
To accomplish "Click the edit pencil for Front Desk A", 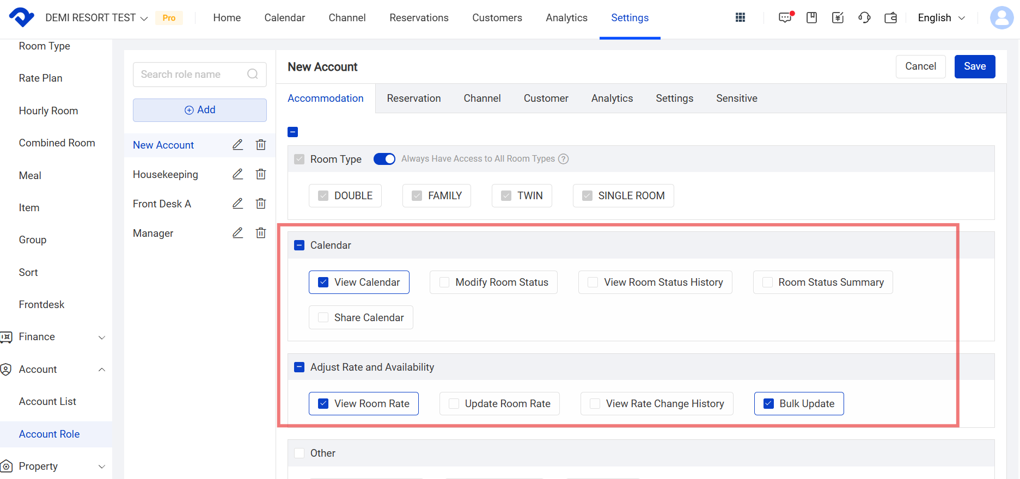I will [237, 204].
